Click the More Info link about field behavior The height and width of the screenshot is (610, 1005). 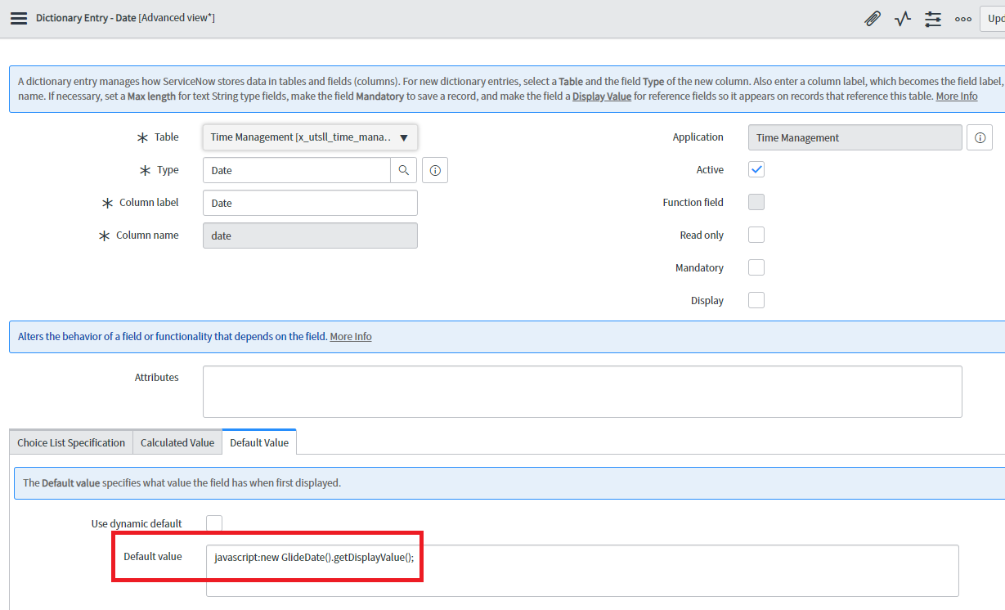pos(350,336)
